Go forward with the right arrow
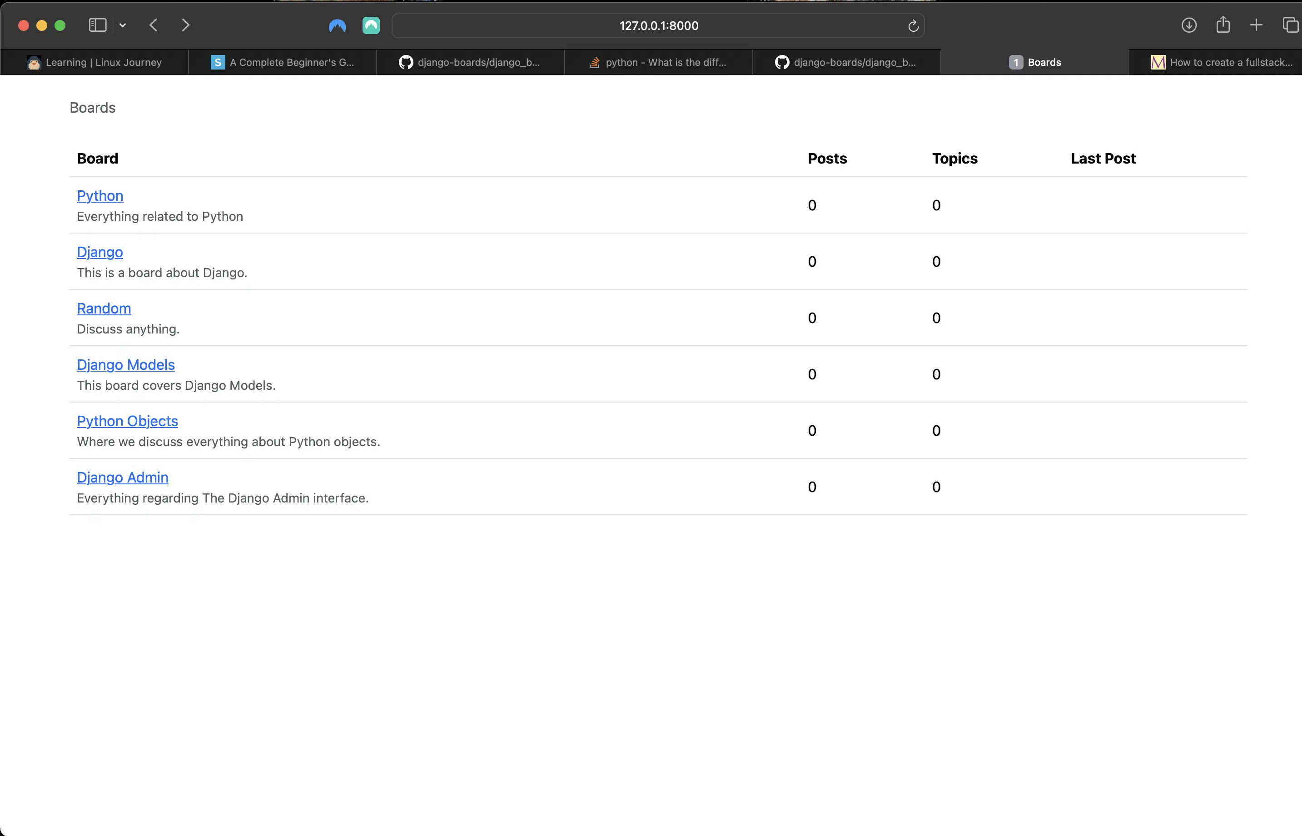 click(x=186, y=25)
